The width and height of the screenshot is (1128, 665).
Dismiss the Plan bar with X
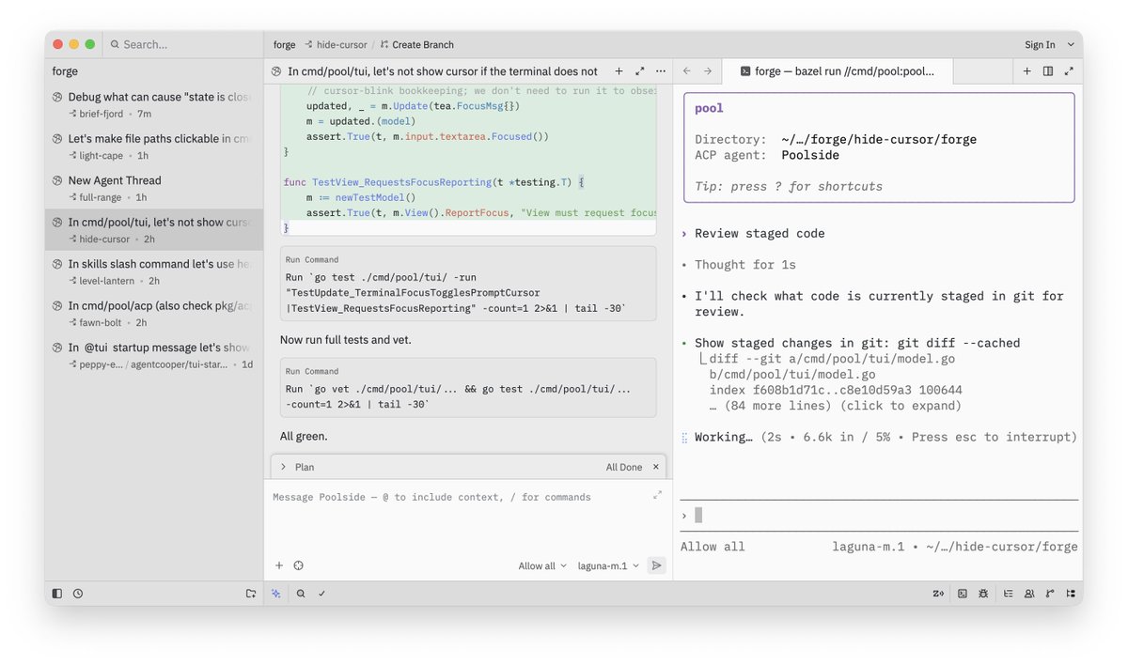point(656,467)
